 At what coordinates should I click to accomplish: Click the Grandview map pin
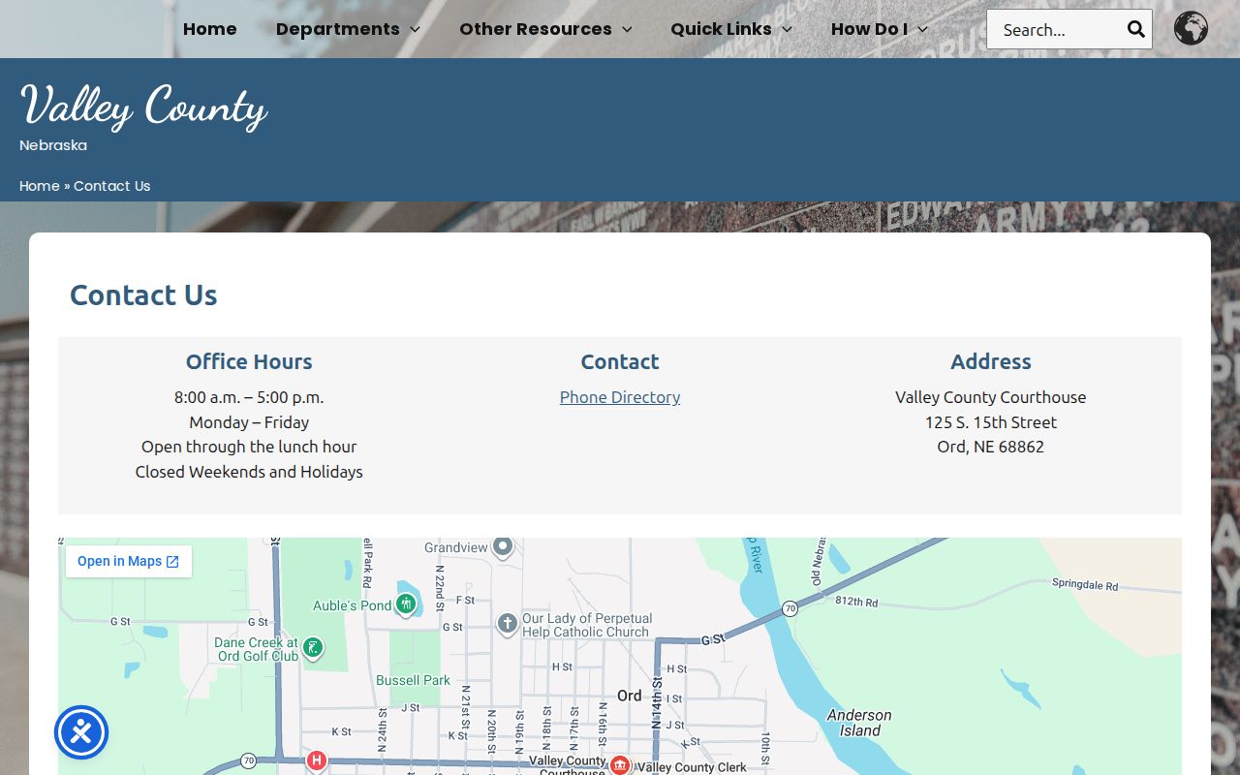(502, 546)
